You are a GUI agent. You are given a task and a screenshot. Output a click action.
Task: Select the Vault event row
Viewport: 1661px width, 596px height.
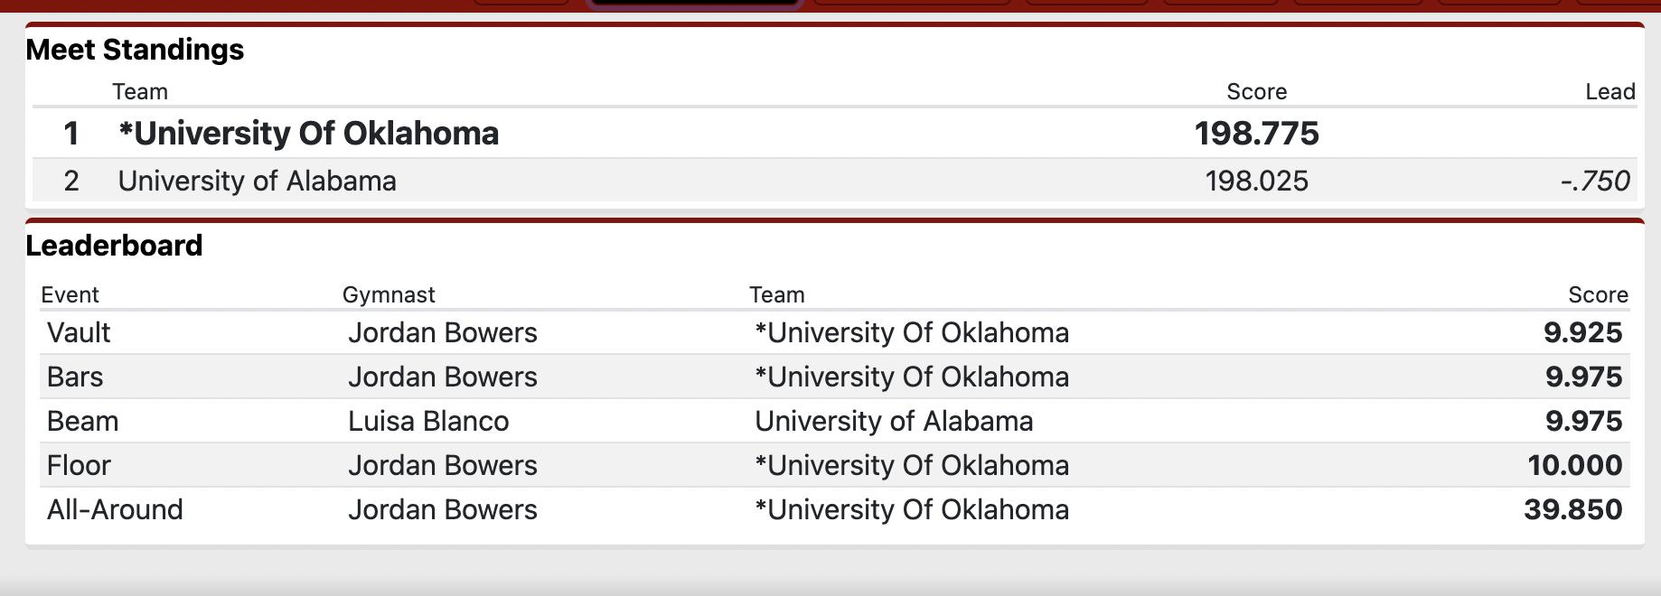(834, 332)
